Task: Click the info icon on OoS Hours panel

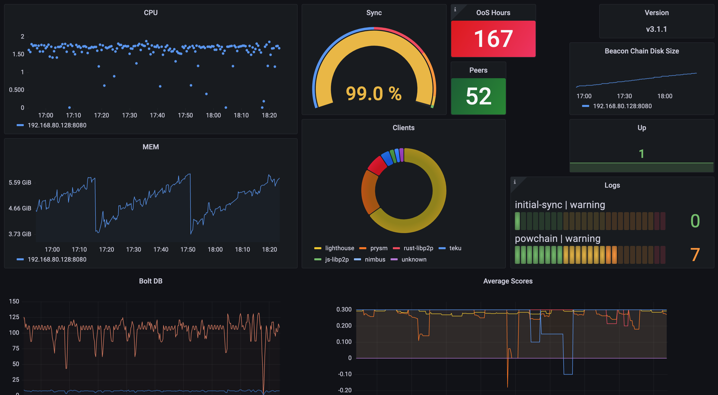Action: point(455,9)
